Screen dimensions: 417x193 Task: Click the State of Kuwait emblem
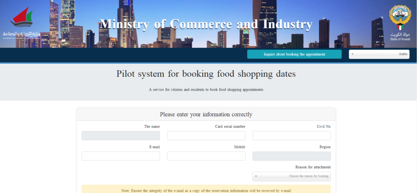click(x=400, y=18)
